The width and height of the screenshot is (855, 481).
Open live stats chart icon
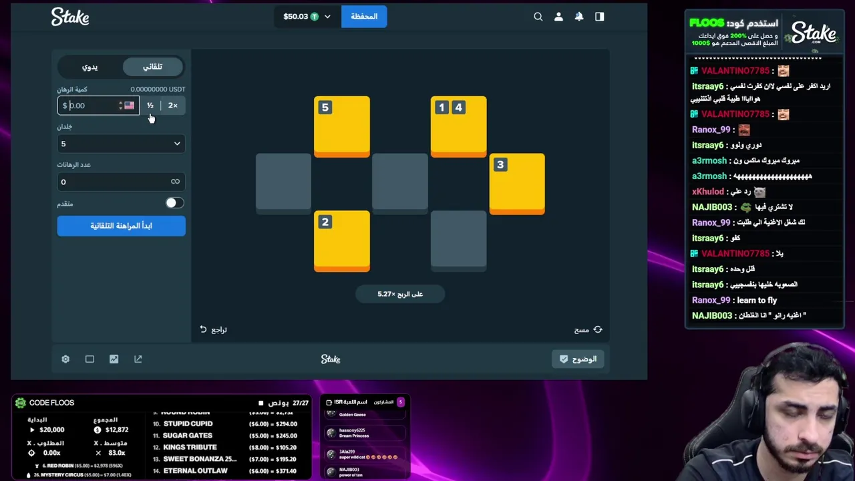pos(114,359)
